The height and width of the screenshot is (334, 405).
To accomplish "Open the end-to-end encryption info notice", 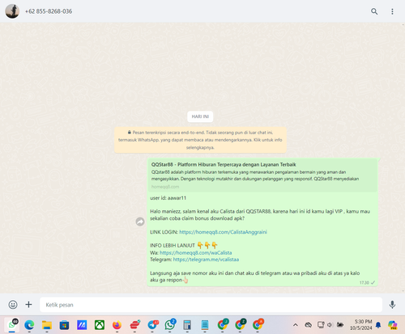I will point(200,140).
